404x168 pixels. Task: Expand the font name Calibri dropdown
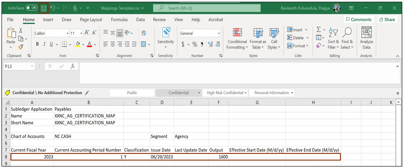68,33
